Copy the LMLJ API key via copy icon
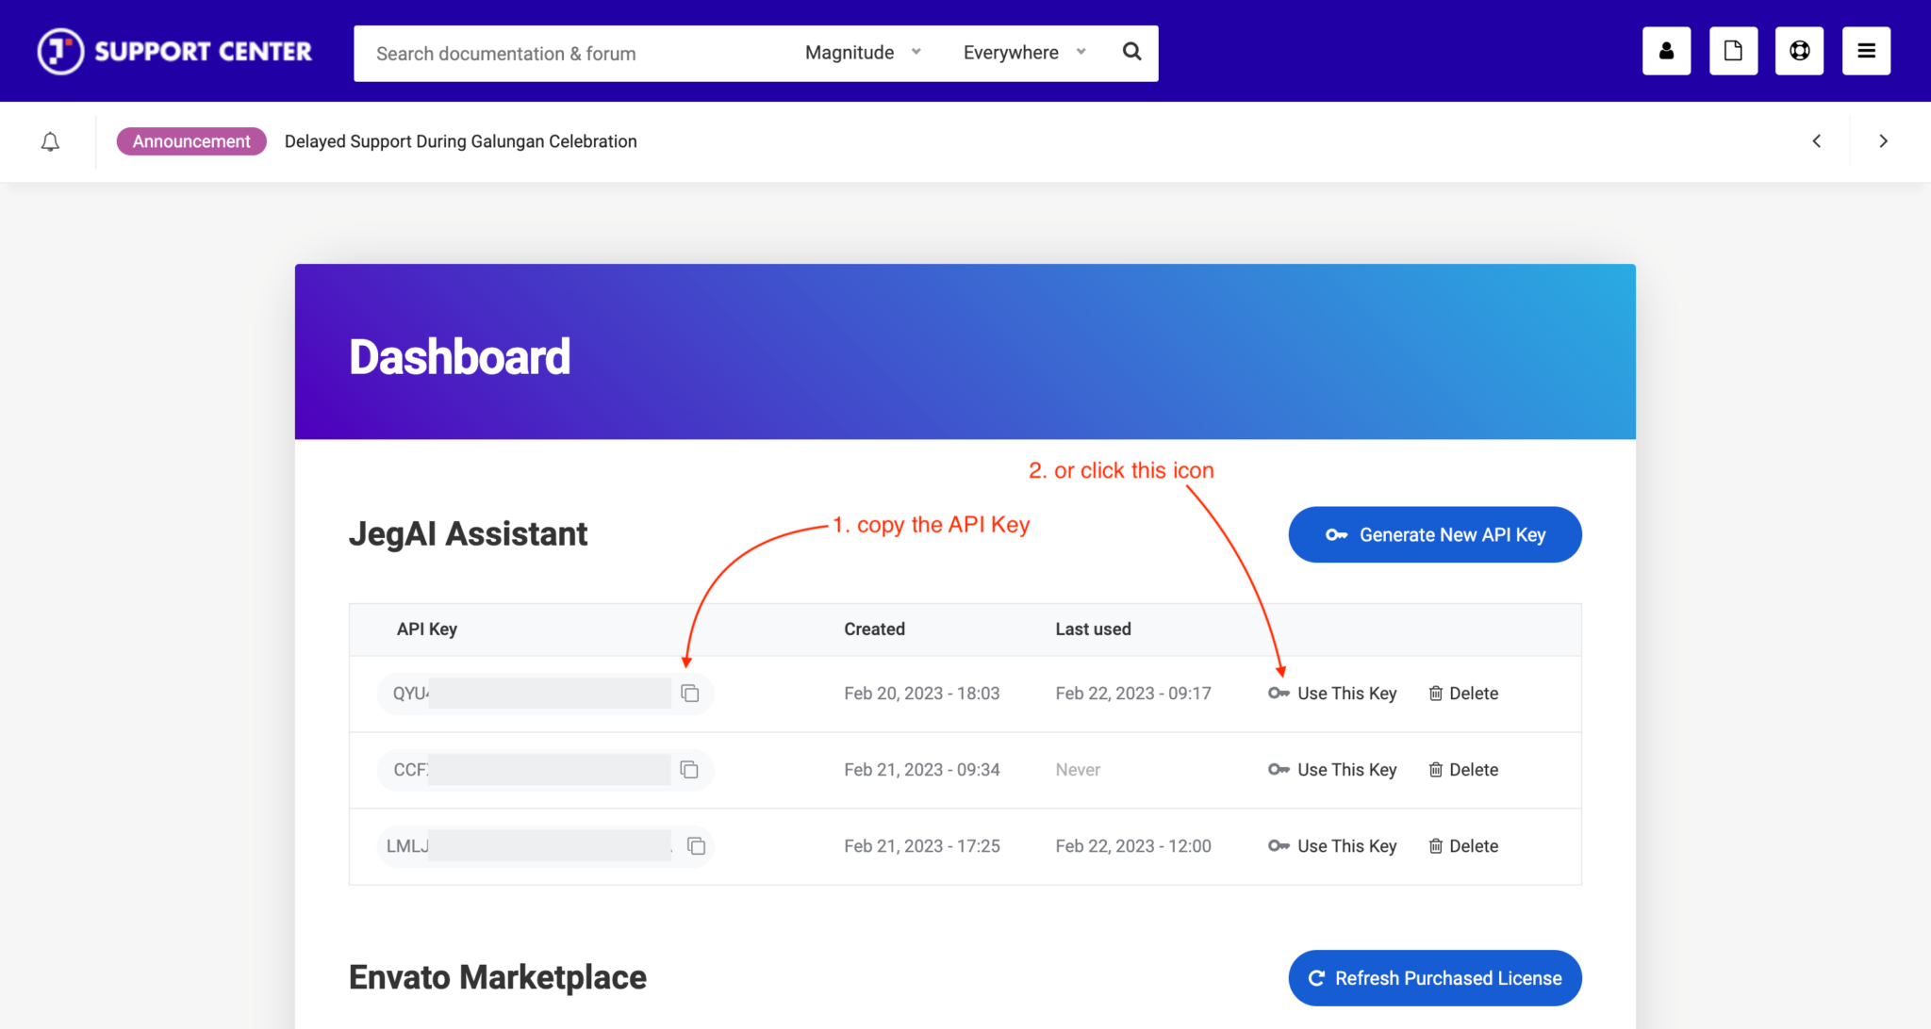Image resolution: width=1931 pixels, height=1029 pixels. pos(695,845)
